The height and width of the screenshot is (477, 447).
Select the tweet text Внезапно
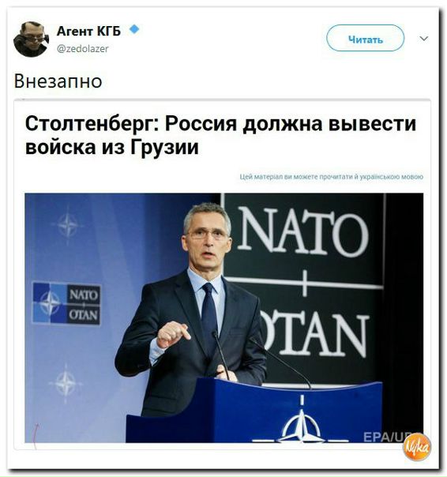click(58, 81)
